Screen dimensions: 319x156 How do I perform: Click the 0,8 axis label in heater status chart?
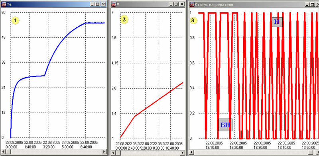click(x=192, y=38)
